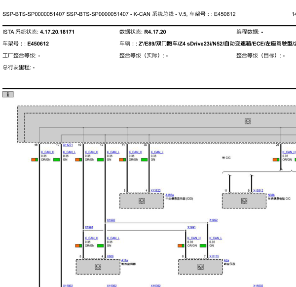Image resolution: width=296 pixels, height=287 pixels.
Task: Open the X1992 splice link above the A2a branch
Action: click(x=213, y=220)
